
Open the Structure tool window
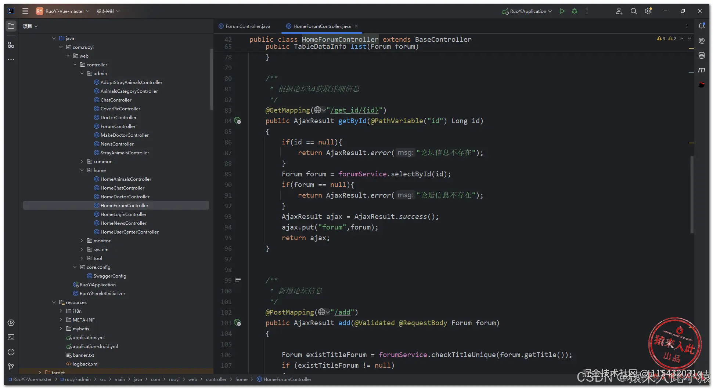pyautogui.click(x=11, y=45)
